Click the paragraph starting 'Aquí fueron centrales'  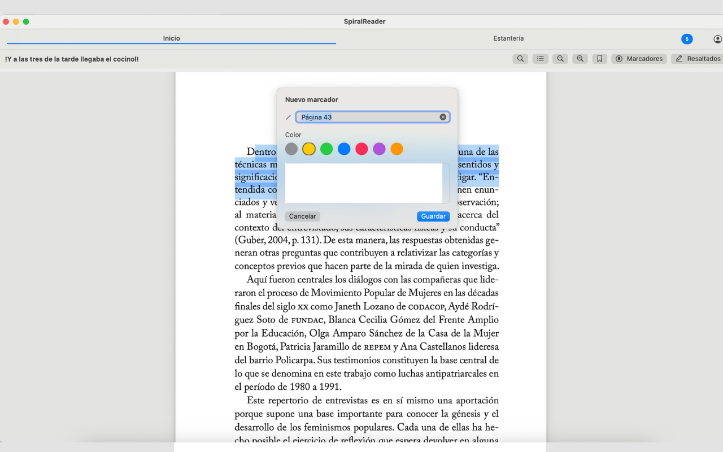pyautogui.click(x=367, y=333)
